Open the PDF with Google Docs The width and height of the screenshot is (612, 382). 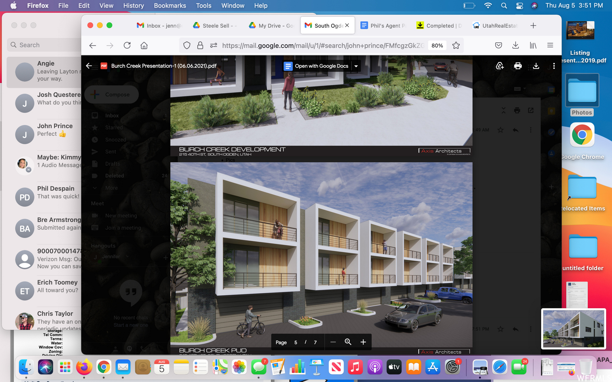click(x=321, y=66)
